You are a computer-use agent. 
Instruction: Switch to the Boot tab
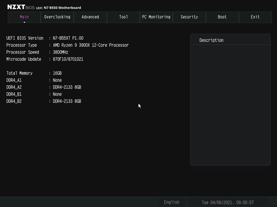point(222,17)
